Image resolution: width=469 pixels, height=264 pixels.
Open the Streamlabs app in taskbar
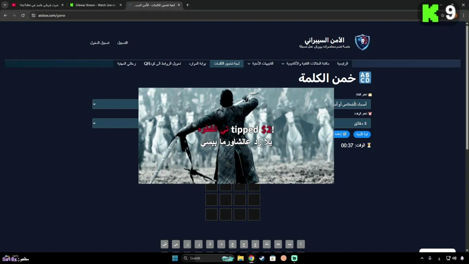click(294, 258)
